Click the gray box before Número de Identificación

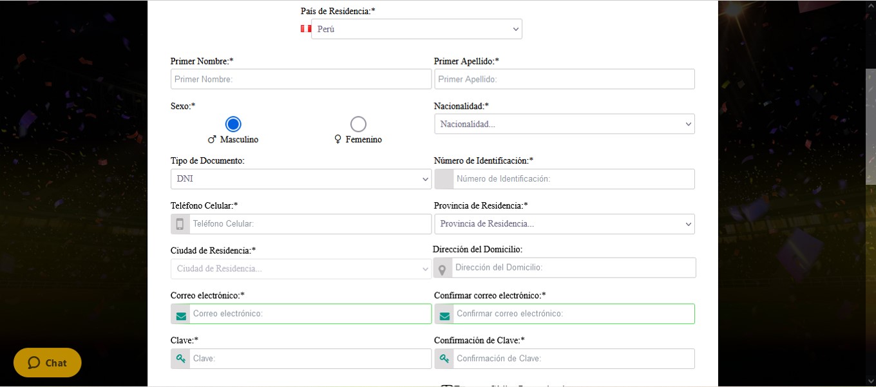tap(444, 179)
